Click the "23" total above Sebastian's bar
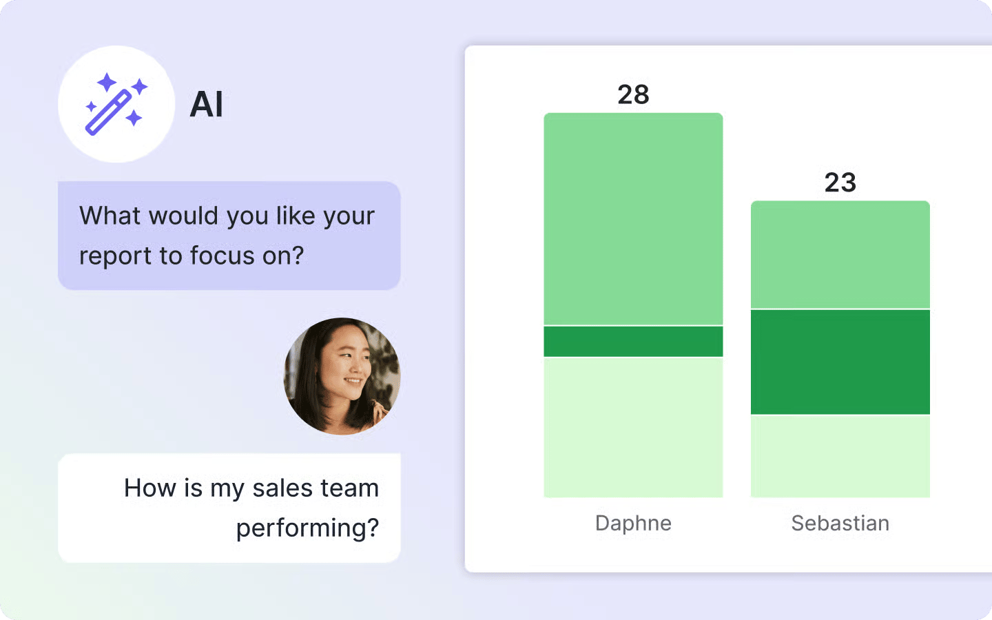The height and width of the screenshot is (620, 992). coord(840,183)
